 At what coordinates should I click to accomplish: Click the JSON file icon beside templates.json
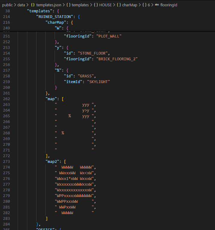coord(33,5)
